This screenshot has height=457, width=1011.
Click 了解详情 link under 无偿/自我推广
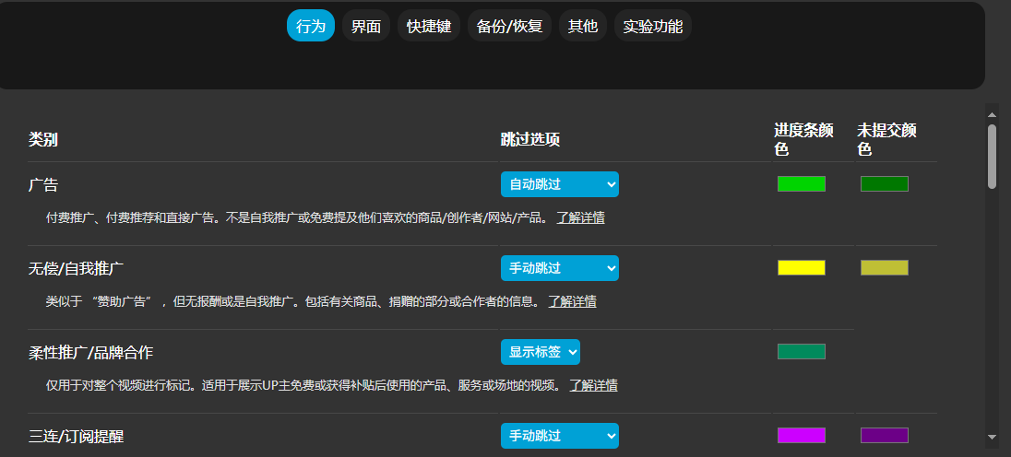click(572, 301)
